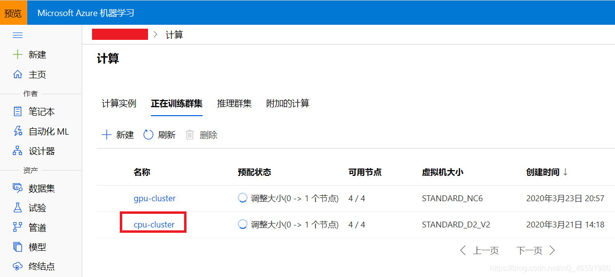Switch to the 计算实例 tab

pos(119,104)
